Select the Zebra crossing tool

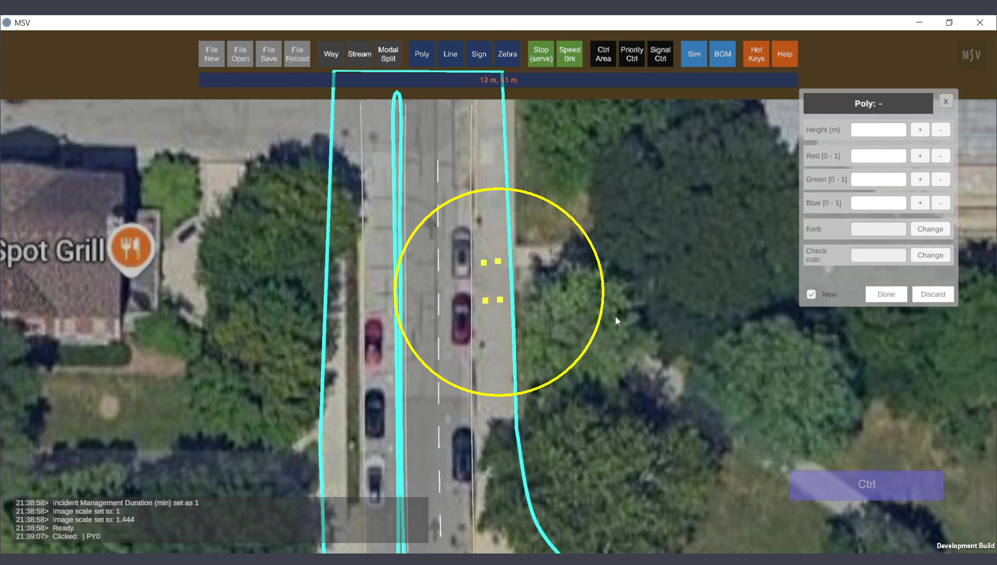(x=507, y=54)
